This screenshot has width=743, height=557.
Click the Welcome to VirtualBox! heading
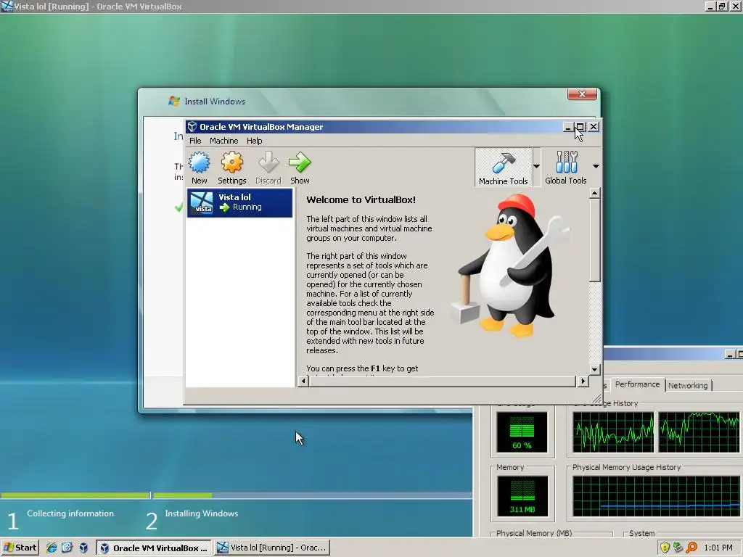tap(361, 199)
